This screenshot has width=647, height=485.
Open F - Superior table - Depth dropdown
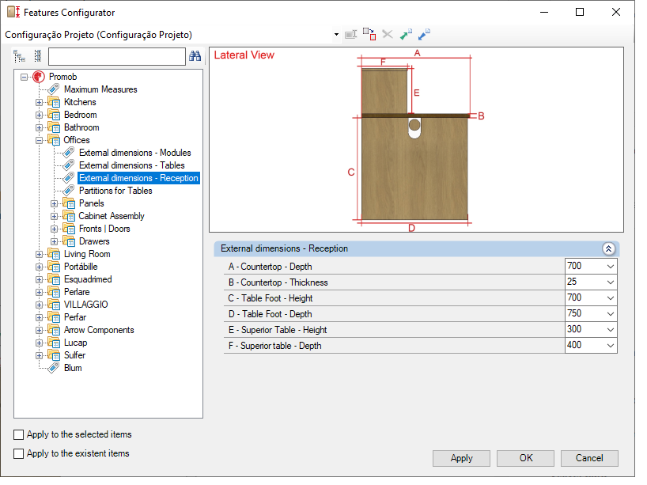[611, 346]
